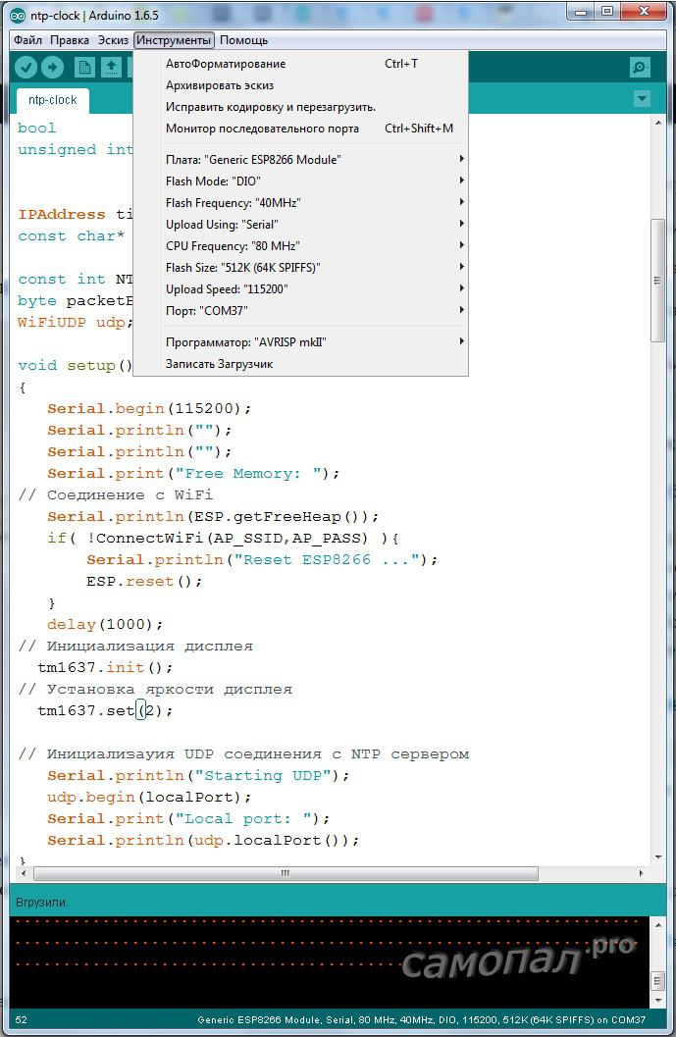This screenshot has height=1037, width=676.
Task: Open the Файл menu
Action: click(x=27, y=40)
